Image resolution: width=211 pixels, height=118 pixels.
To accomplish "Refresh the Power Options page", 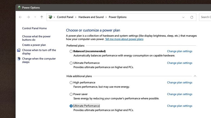I will coord(192,17).
